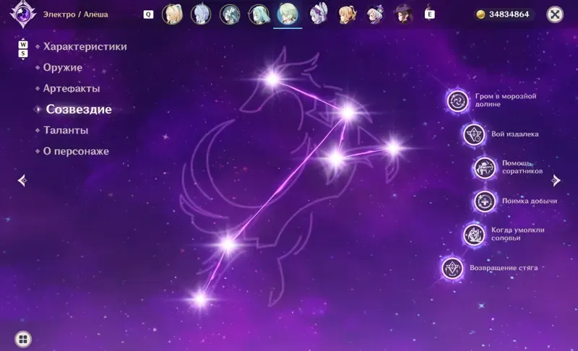Select the rightmost star of the constellation
Screen dimensions: 578x351
[394, 147]
